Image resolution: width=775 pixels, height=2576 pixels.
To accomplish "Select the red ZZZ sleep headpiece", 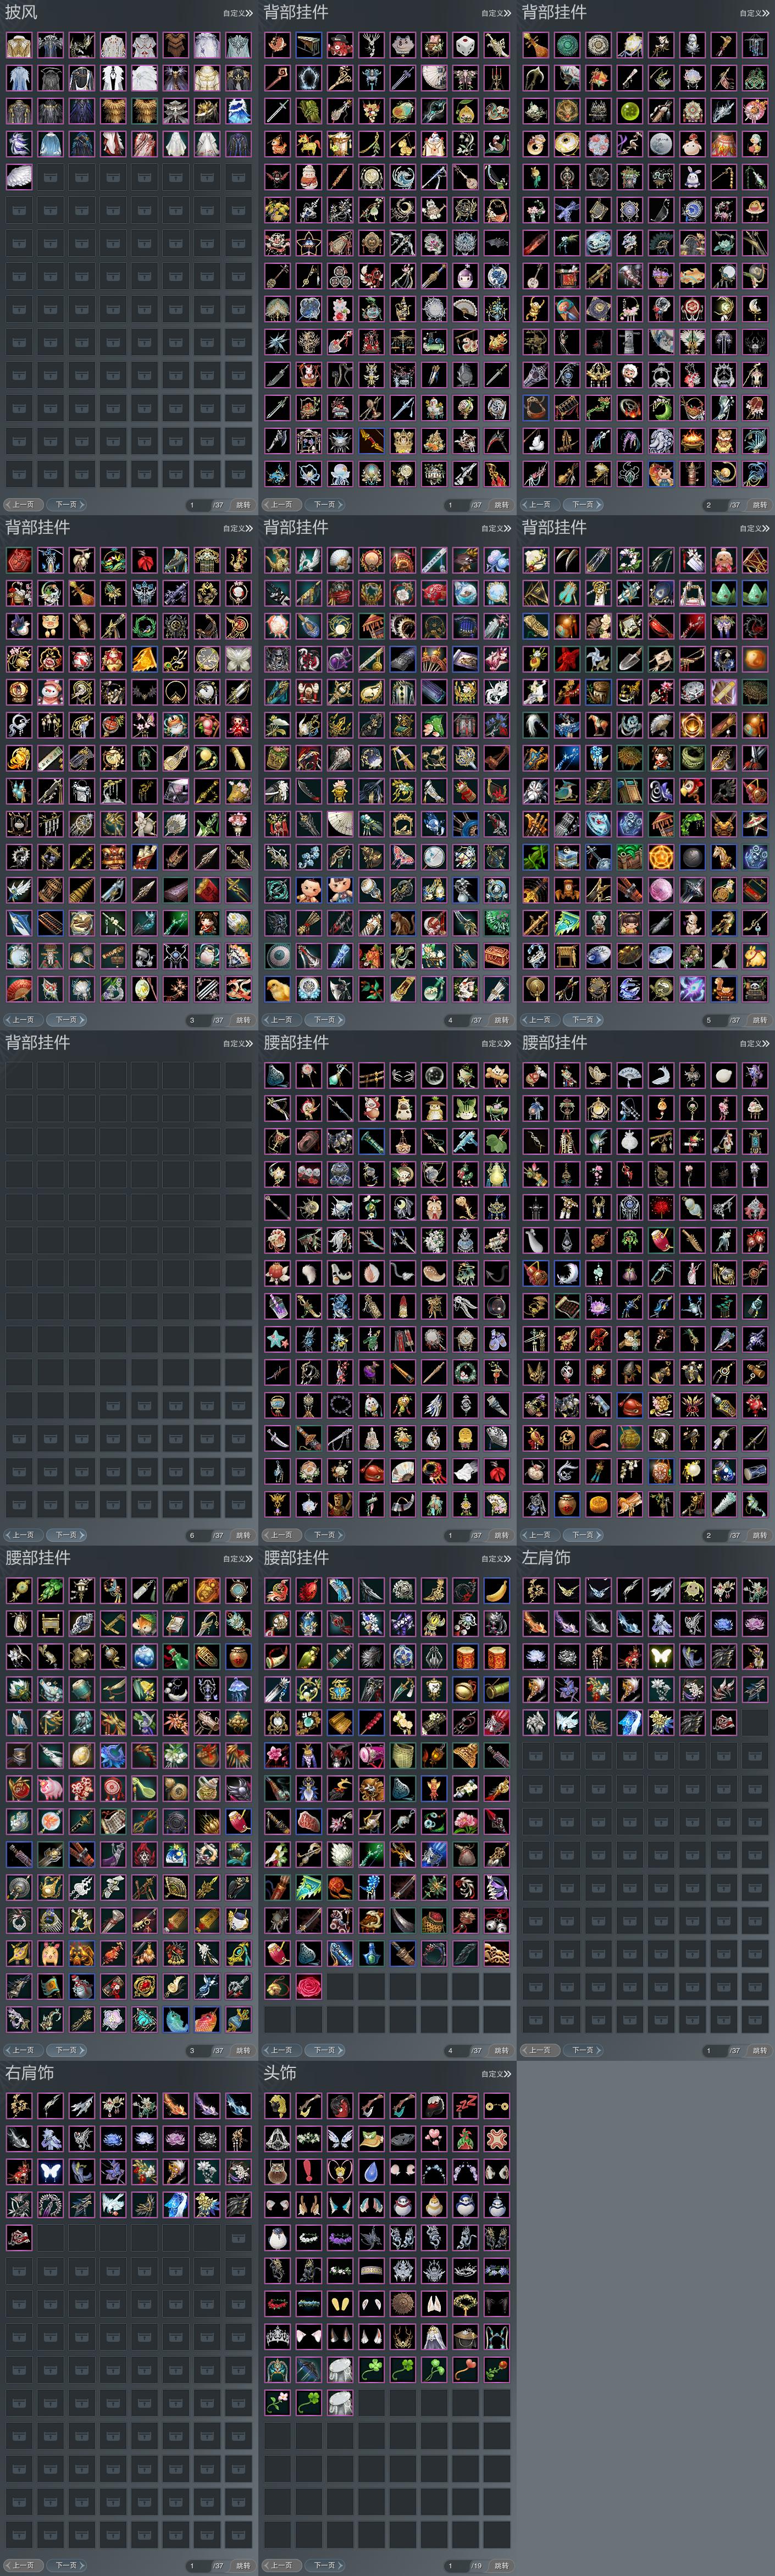I will tap(465, 2106).
